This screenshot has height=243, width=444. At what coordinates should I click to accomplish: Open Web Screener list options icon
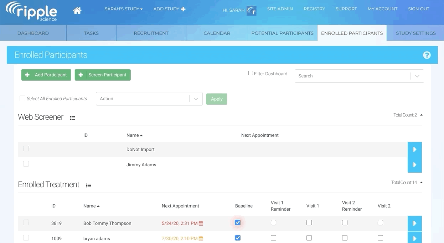pyautogui.click(x=73, y=118)
